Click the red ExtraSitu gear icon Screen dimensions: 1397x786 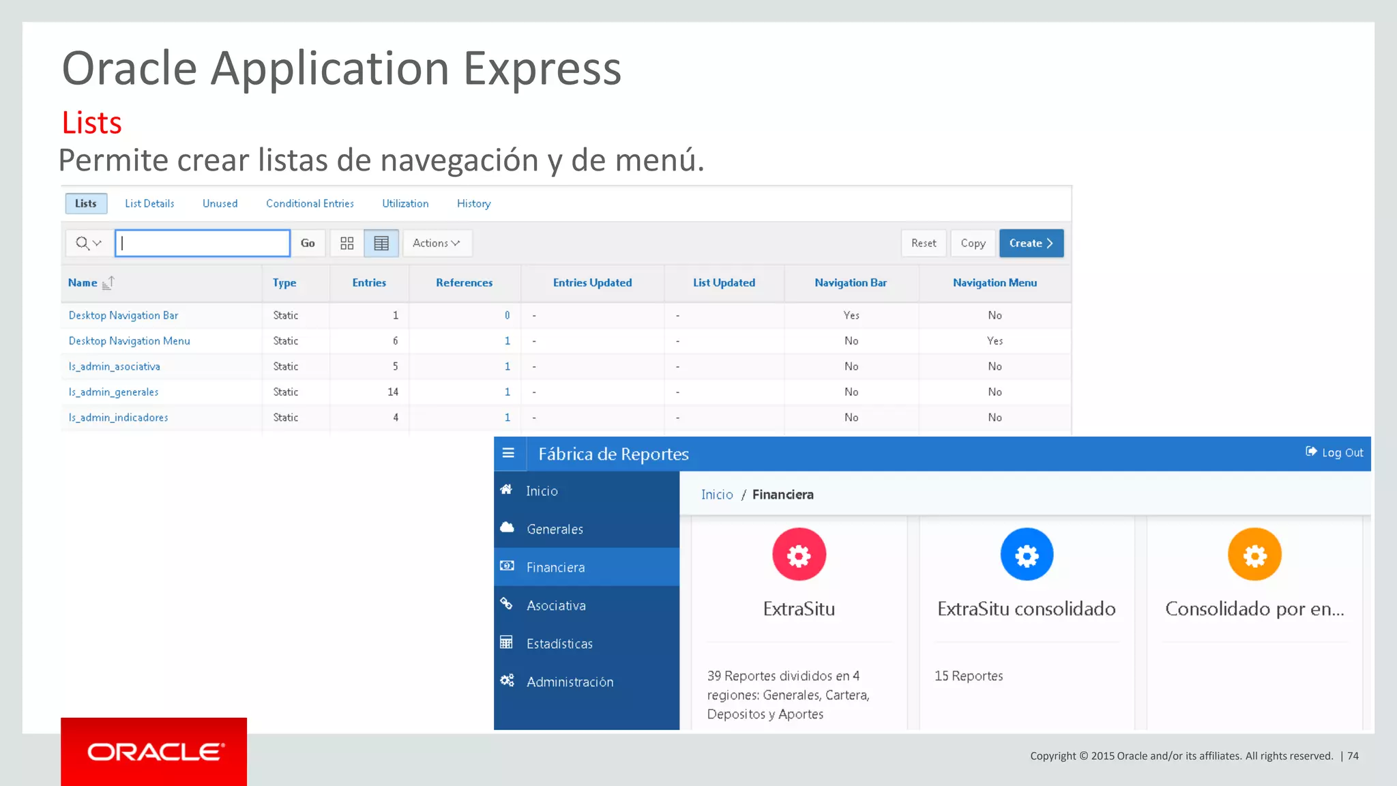click(799, 555)
